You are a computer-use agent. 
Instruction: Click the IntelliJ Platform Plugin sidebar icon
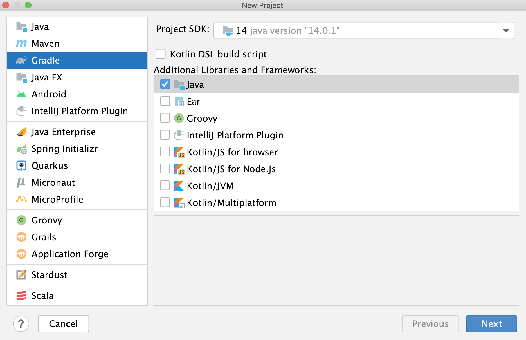coord(21,111)
